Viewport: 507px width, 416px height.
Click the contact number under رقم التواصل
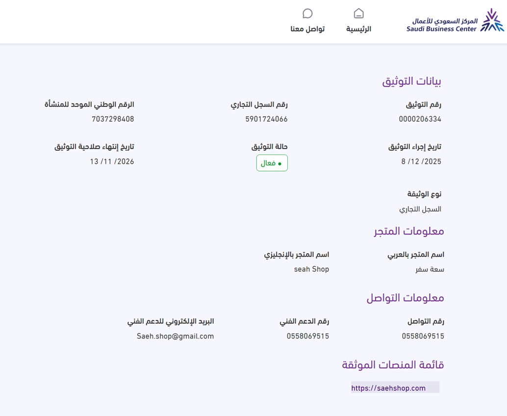click(423, 337)
